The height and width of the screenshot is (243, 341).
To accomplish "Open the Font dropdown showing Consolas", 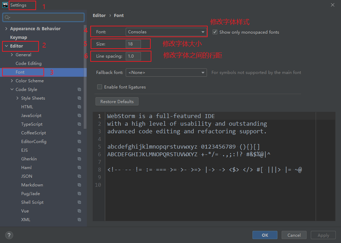I will pos(166,32).
